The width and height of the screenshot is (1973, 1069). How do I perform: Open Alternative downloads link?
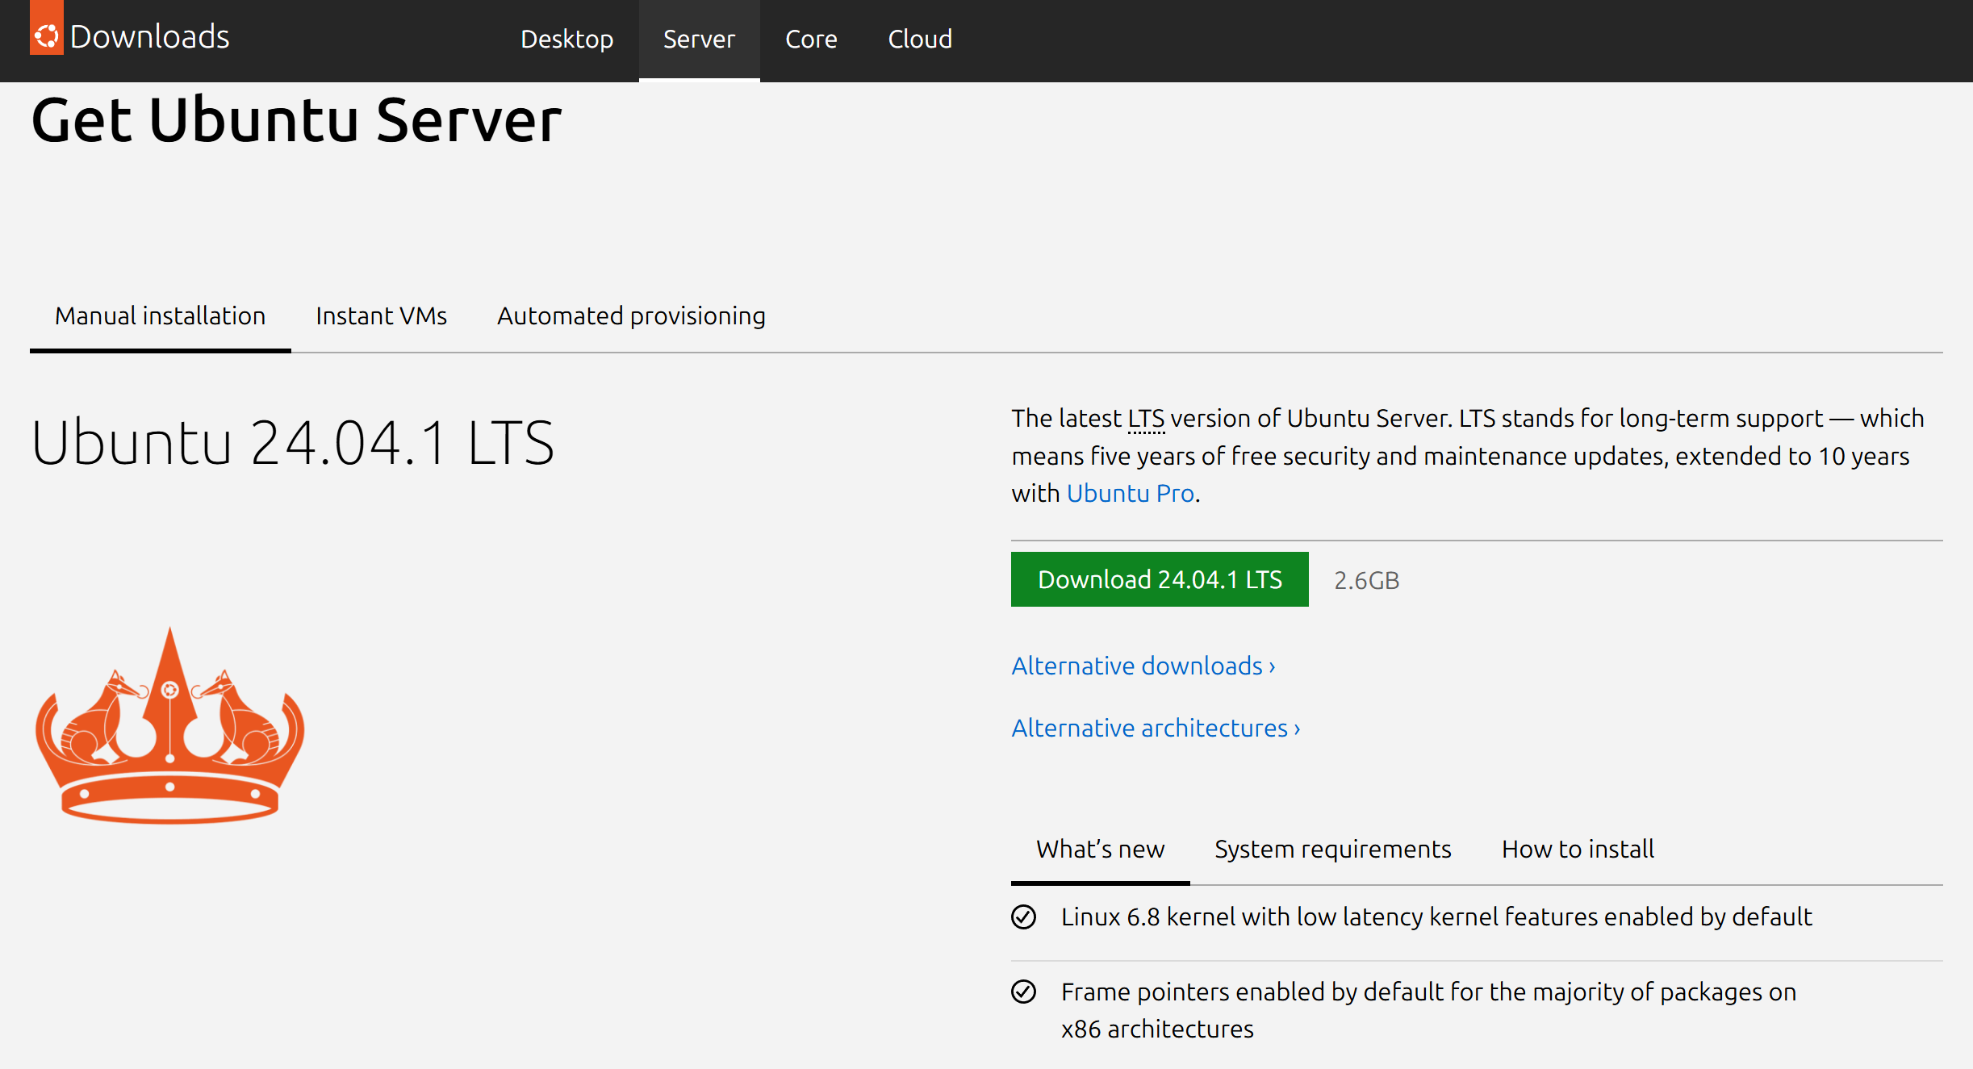point(1143,666)
